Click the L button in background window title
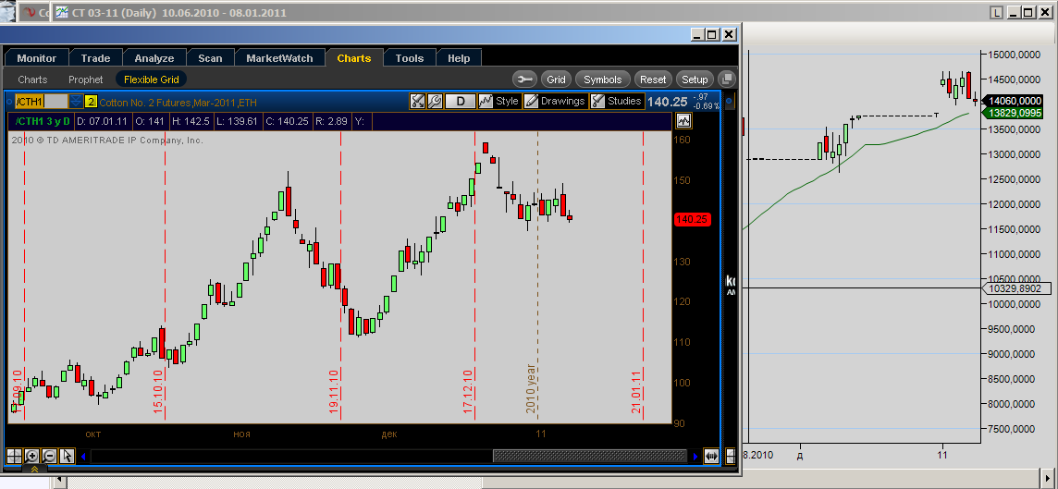Screen dimensions: 1058x489 (997, 12)
